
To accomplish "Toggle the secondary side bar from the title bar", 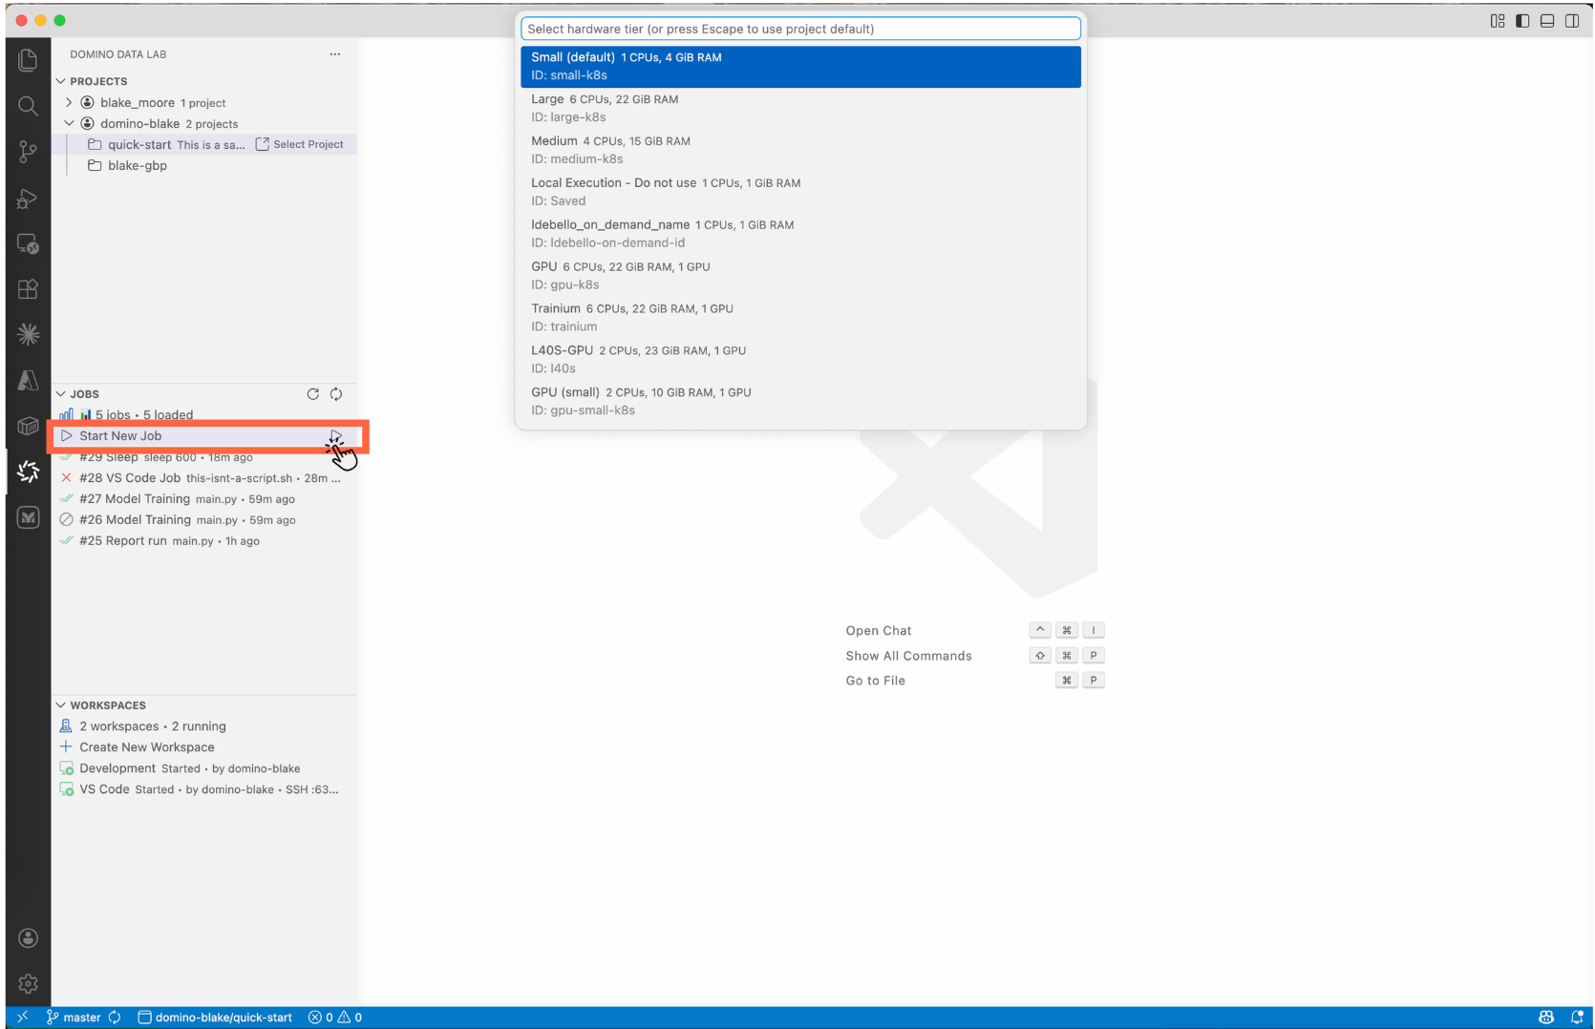I will [x=1572, y=21].
